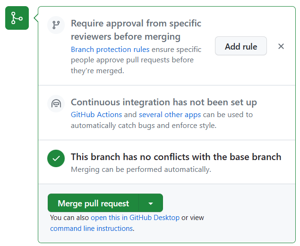This screenshot has width=300, height=246.
Task: Click the Merging can be performed automatically text
Action: tap(141, 170)
